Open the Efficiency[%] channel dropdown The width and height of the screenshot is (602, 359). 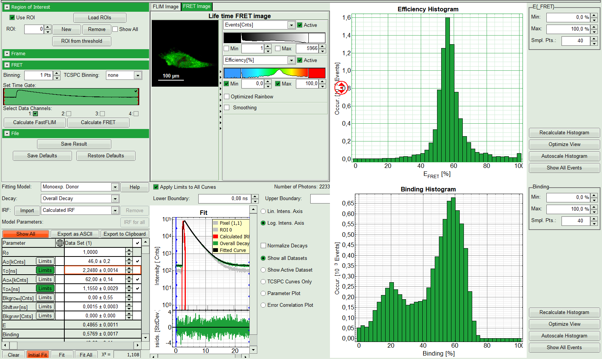[291, 60]
